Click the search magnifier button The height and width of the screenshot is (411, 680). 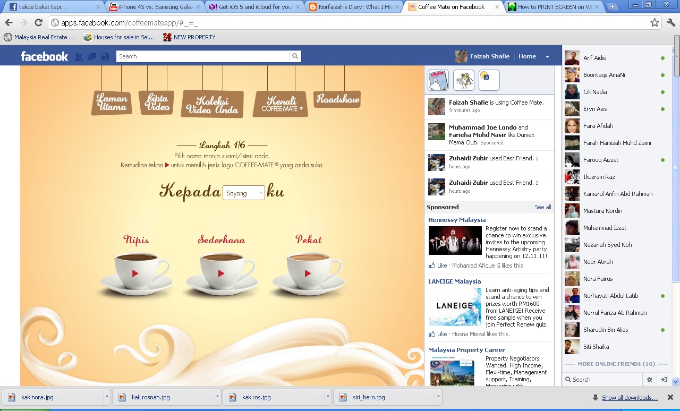pyautogui.click(x=295, y=56)
